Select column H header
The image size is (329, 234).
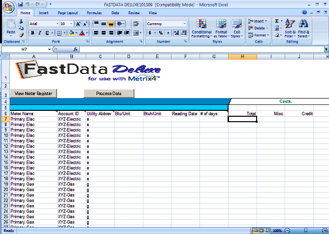click(x=242, y=57)
